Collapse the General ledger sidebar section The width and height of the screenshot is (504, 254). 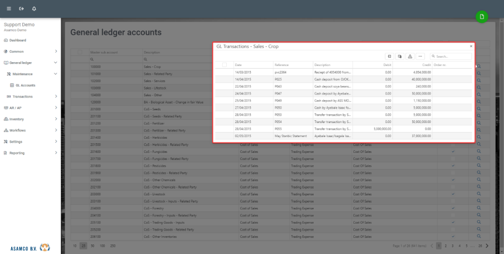[x=56, y=63]
